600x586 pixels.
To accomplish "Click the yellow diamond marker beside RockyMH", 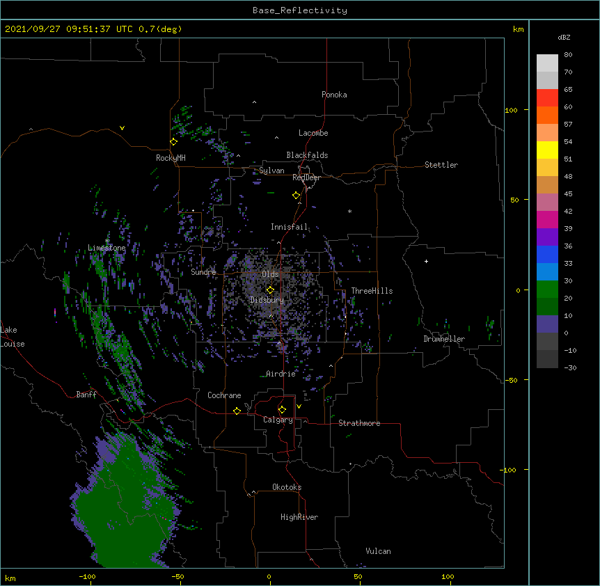I will click(x=174, y=142).
